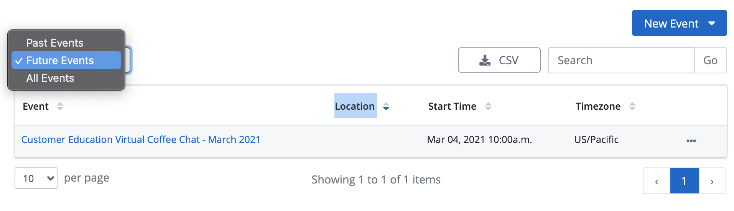Go to previous page arrow

click(657, 181)
